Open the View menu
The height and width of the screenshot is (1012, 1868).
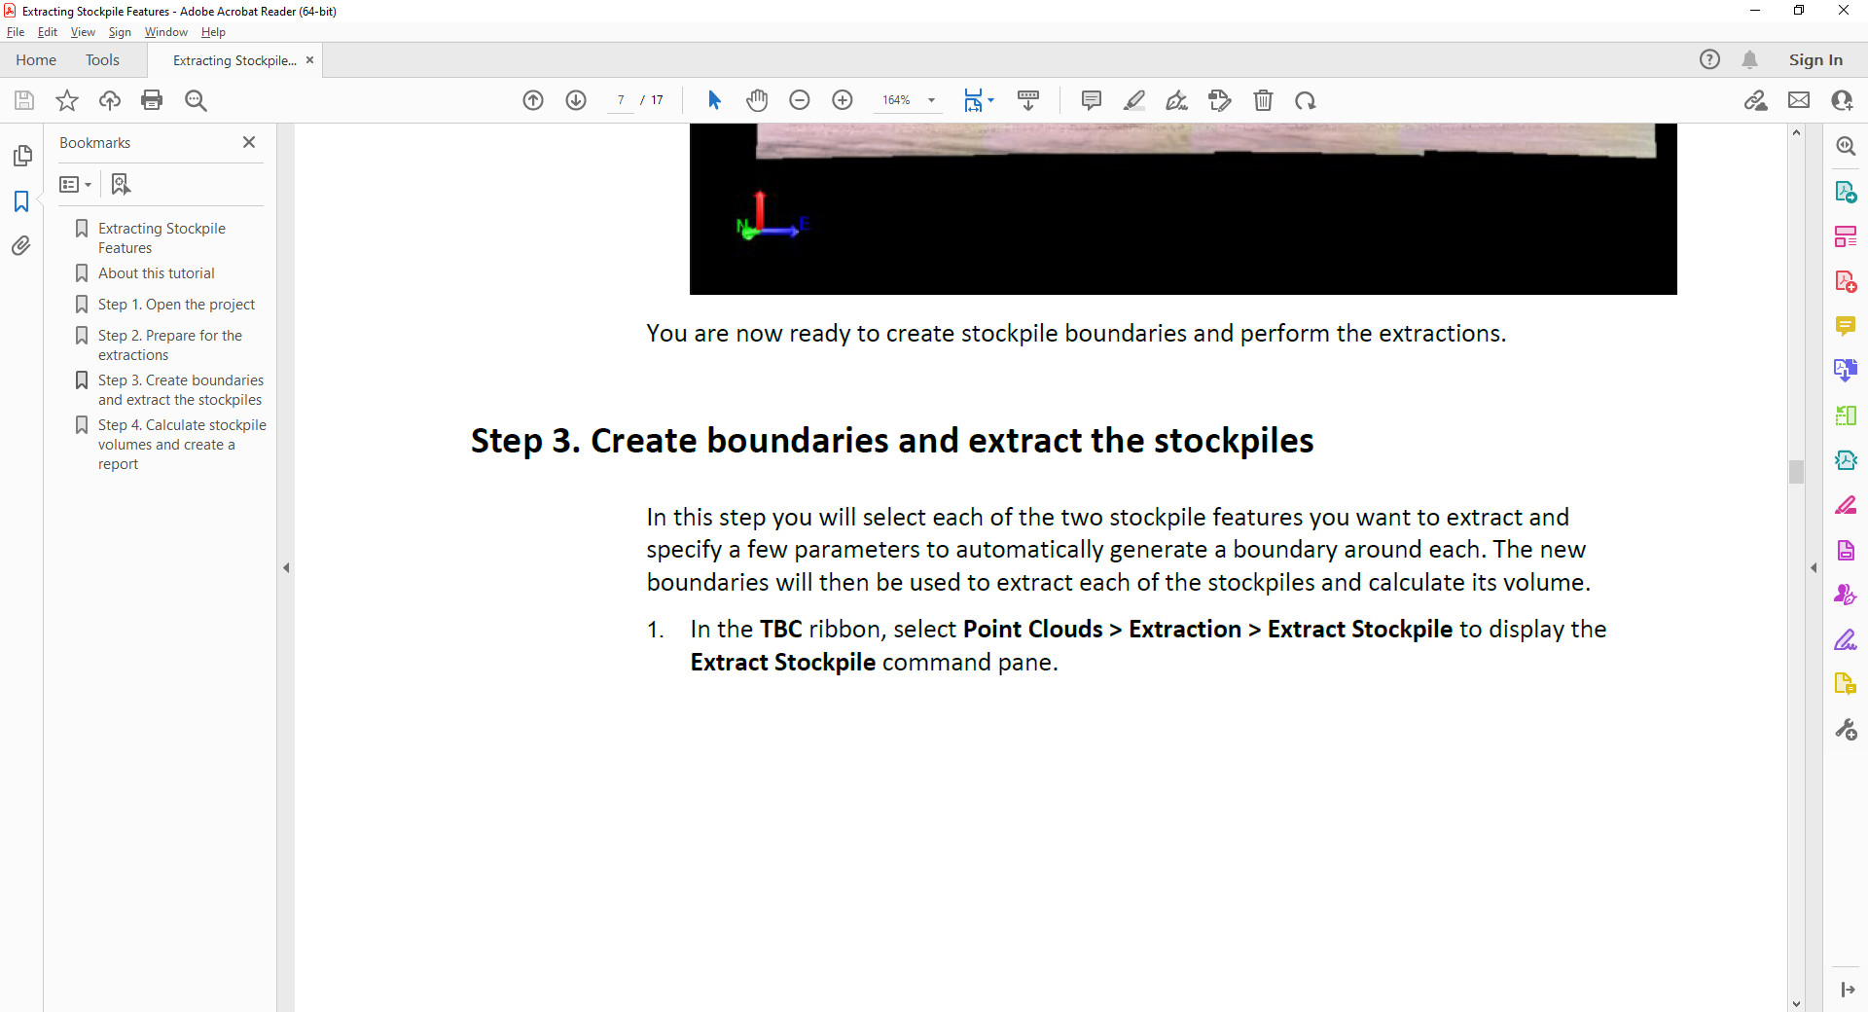pos(83,32)
